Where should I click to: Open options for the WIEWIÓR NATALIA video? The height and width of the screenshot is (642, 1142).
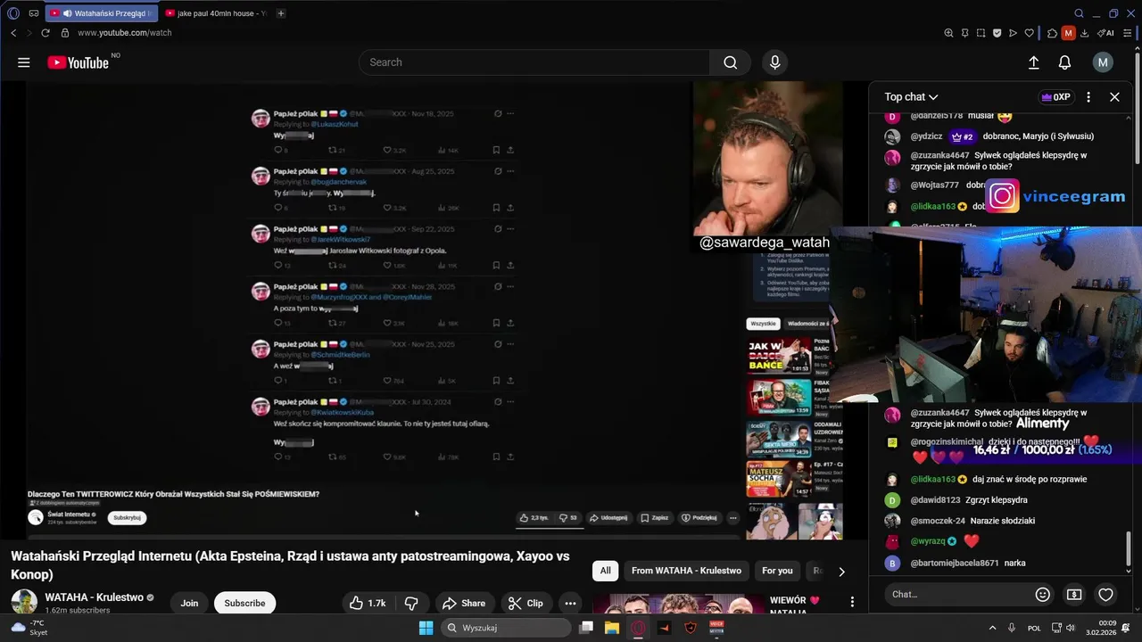[852, 602]
